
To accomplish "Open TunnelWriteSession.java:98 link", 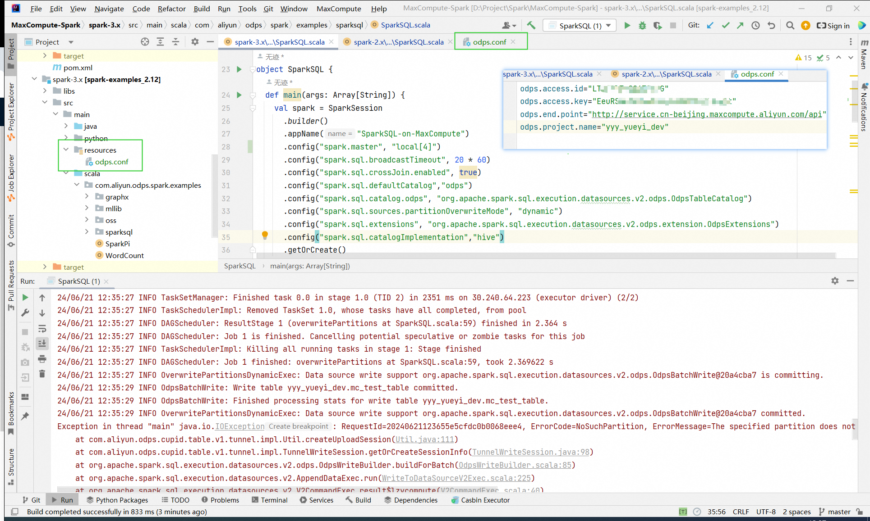I will pos(531,452).
